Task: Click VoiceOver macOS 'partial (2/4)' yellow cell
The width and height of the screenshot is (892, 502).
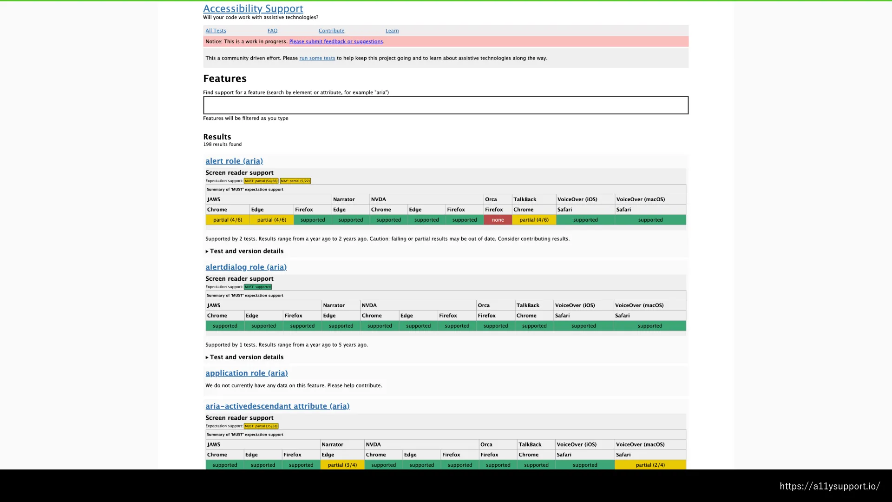Action: pos(650,465)
